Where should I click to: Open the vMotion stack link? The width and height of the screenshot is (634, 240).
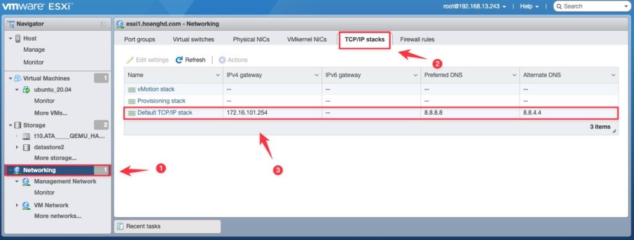coord(156,89)
